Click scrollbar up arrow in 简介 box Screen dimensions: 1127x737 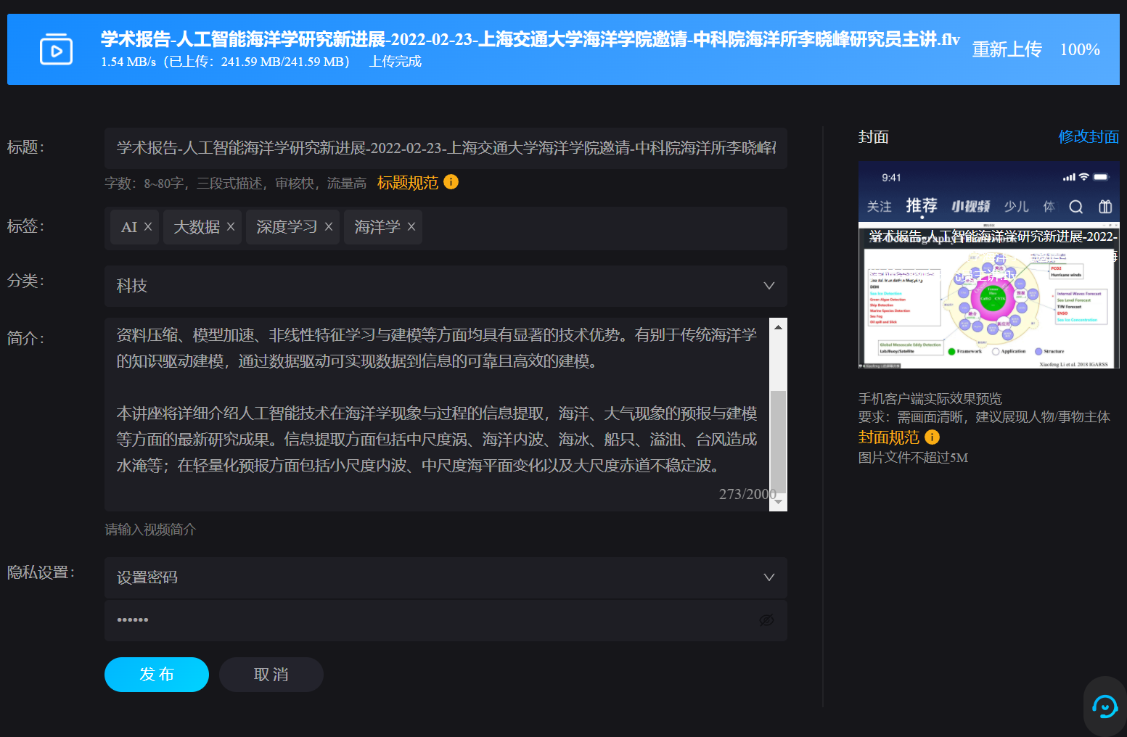coord(778,327)
